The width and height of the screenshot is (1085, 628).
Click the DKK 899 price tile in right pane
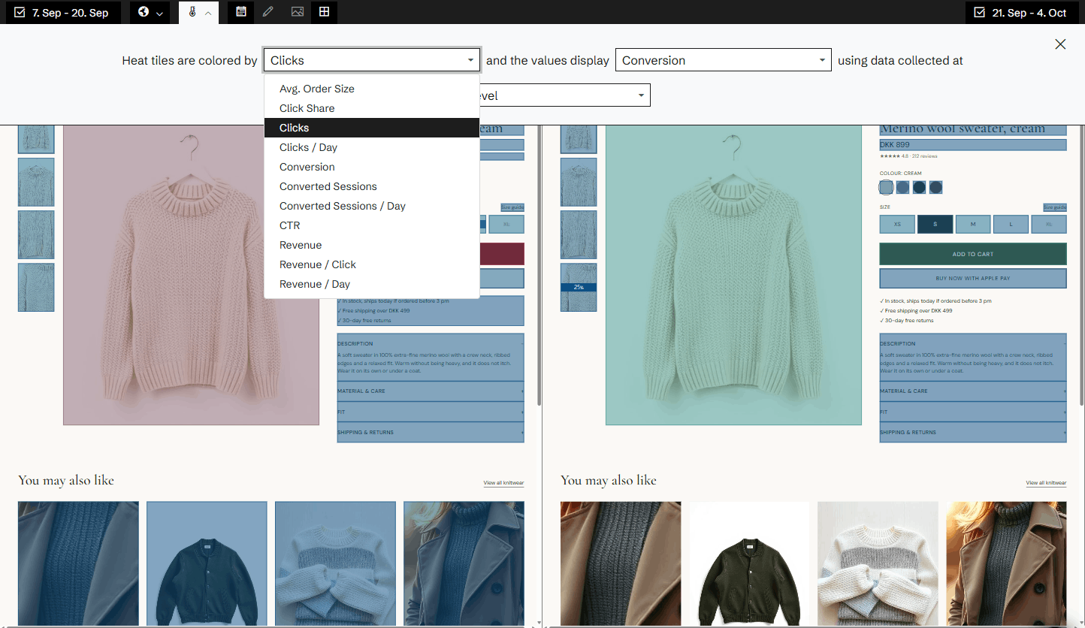(973, 145)
